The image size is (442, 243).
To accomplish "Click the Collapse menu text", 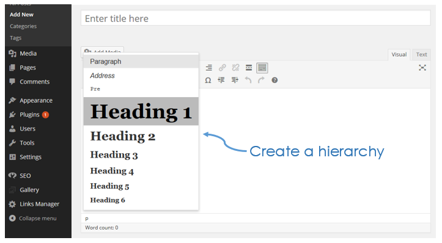I will (x=38, y=219).
